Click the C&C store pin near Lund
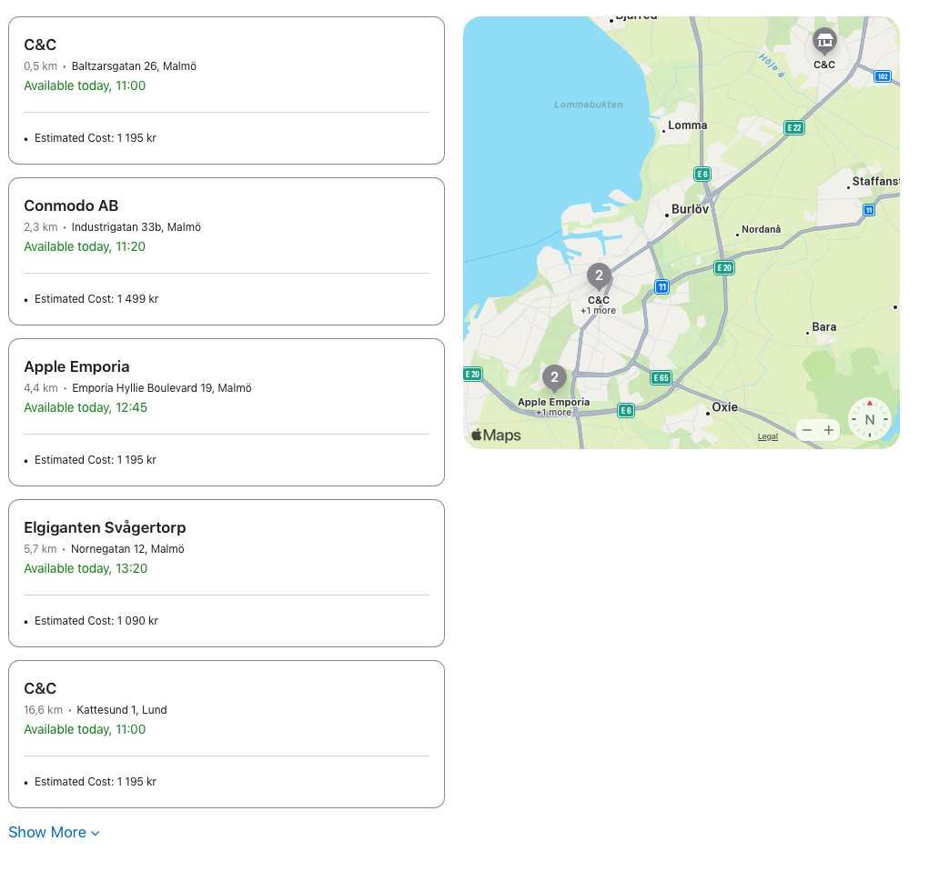This screenshot has height=871, width=929. [824, 41]
